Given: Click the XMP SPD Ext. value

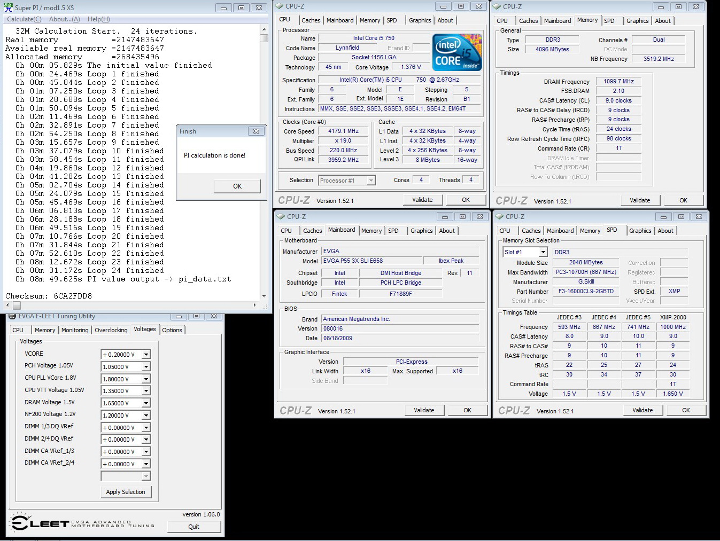Looking at the screenshot, I should click(674, 292).
